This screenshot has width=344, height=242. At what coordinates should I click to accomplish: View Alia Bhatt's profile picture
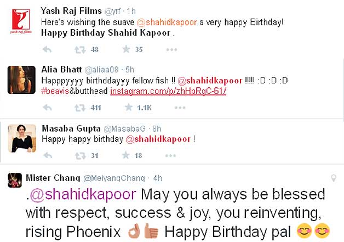coord(21,80)
